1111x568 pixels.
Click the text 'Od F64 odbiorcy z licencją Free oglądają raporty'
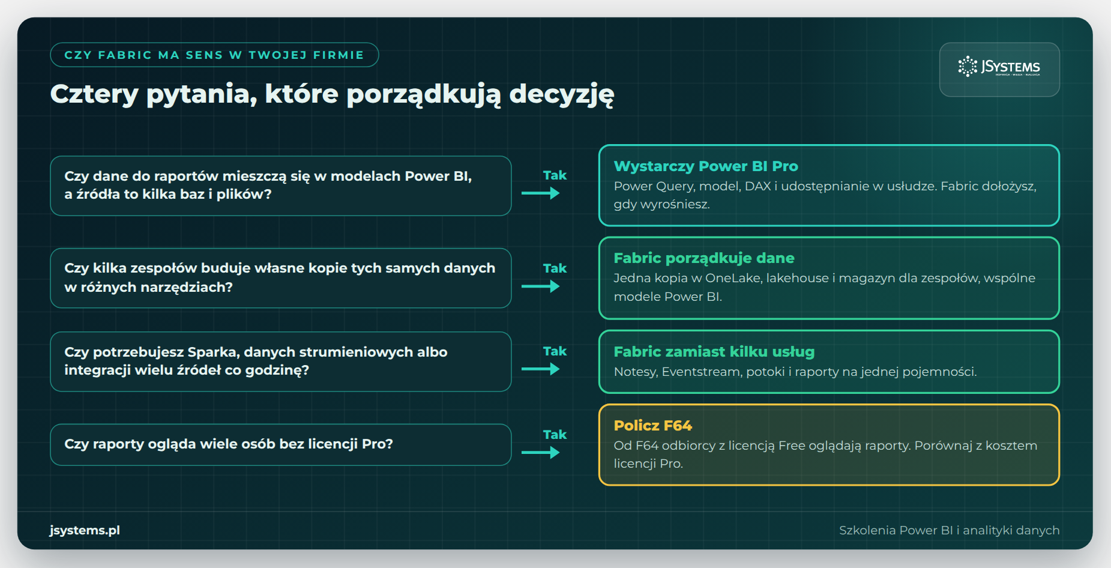click(x=762, y=446)
